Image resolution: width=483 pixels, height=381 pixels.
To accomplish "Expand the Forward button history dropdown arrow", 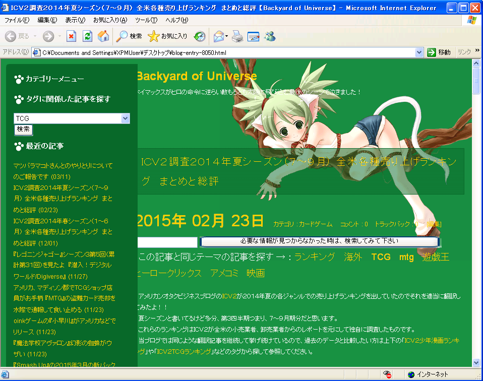I will point(59,36).
